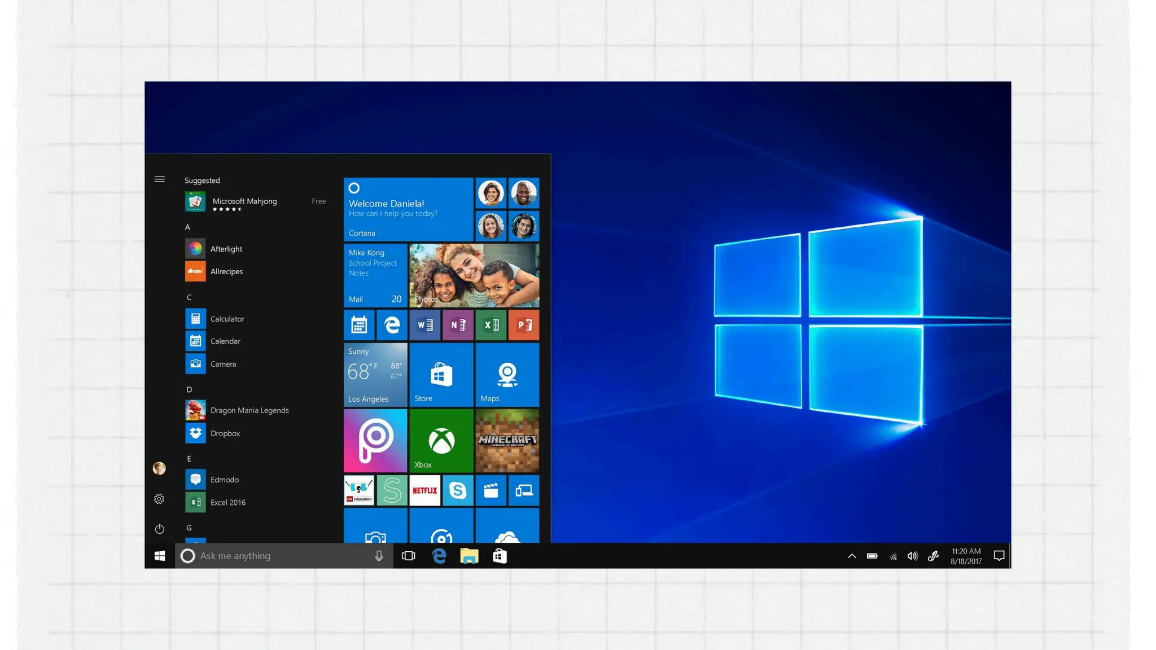
Task: Click the Windows Start button
Action: coord(160,556)
